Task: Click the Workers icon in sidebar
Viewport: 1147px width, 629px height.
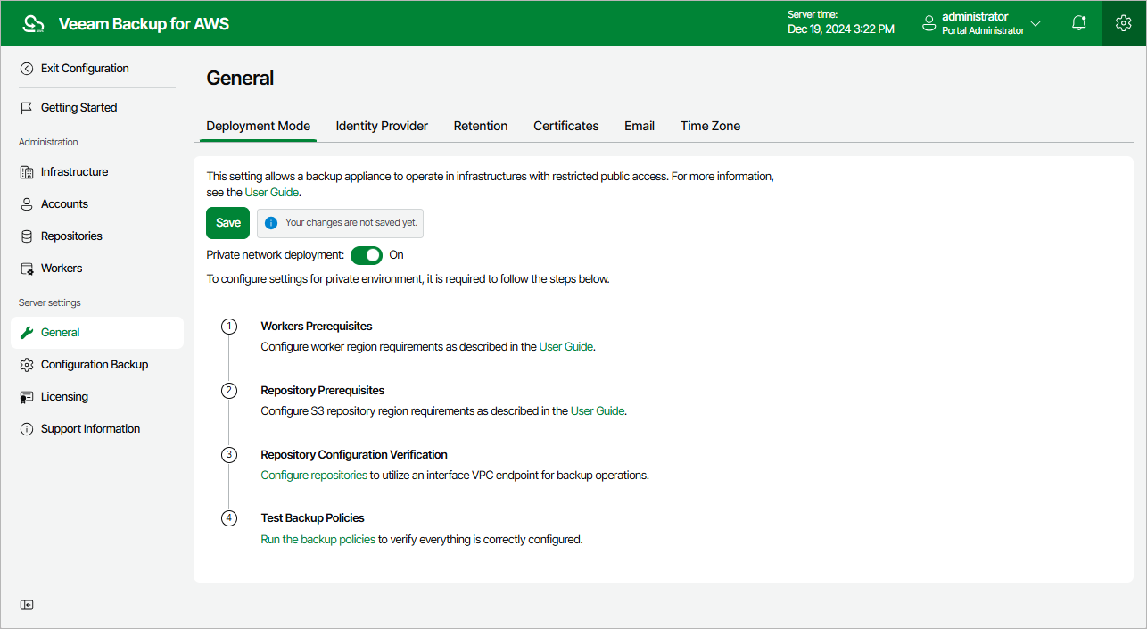Action: coord(27,269)
